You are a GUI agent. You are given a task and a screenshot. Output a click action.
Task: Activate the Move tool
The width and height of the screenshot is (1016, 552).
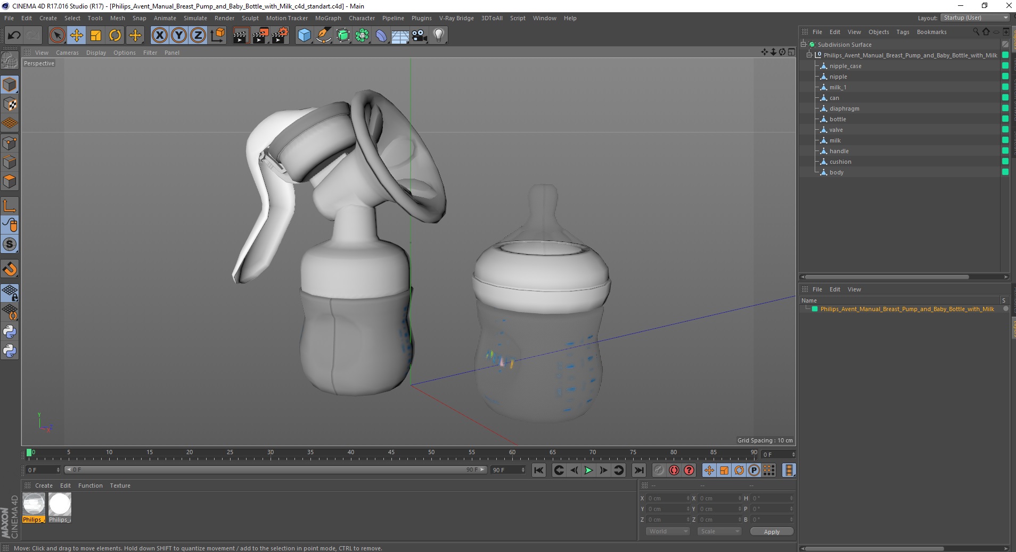point(76,36)
